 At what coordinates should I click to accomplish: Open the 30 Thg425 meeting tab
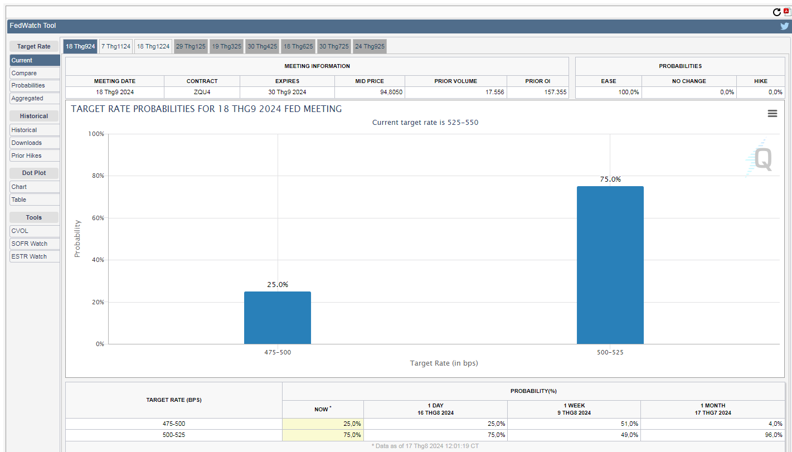(262, 46)
